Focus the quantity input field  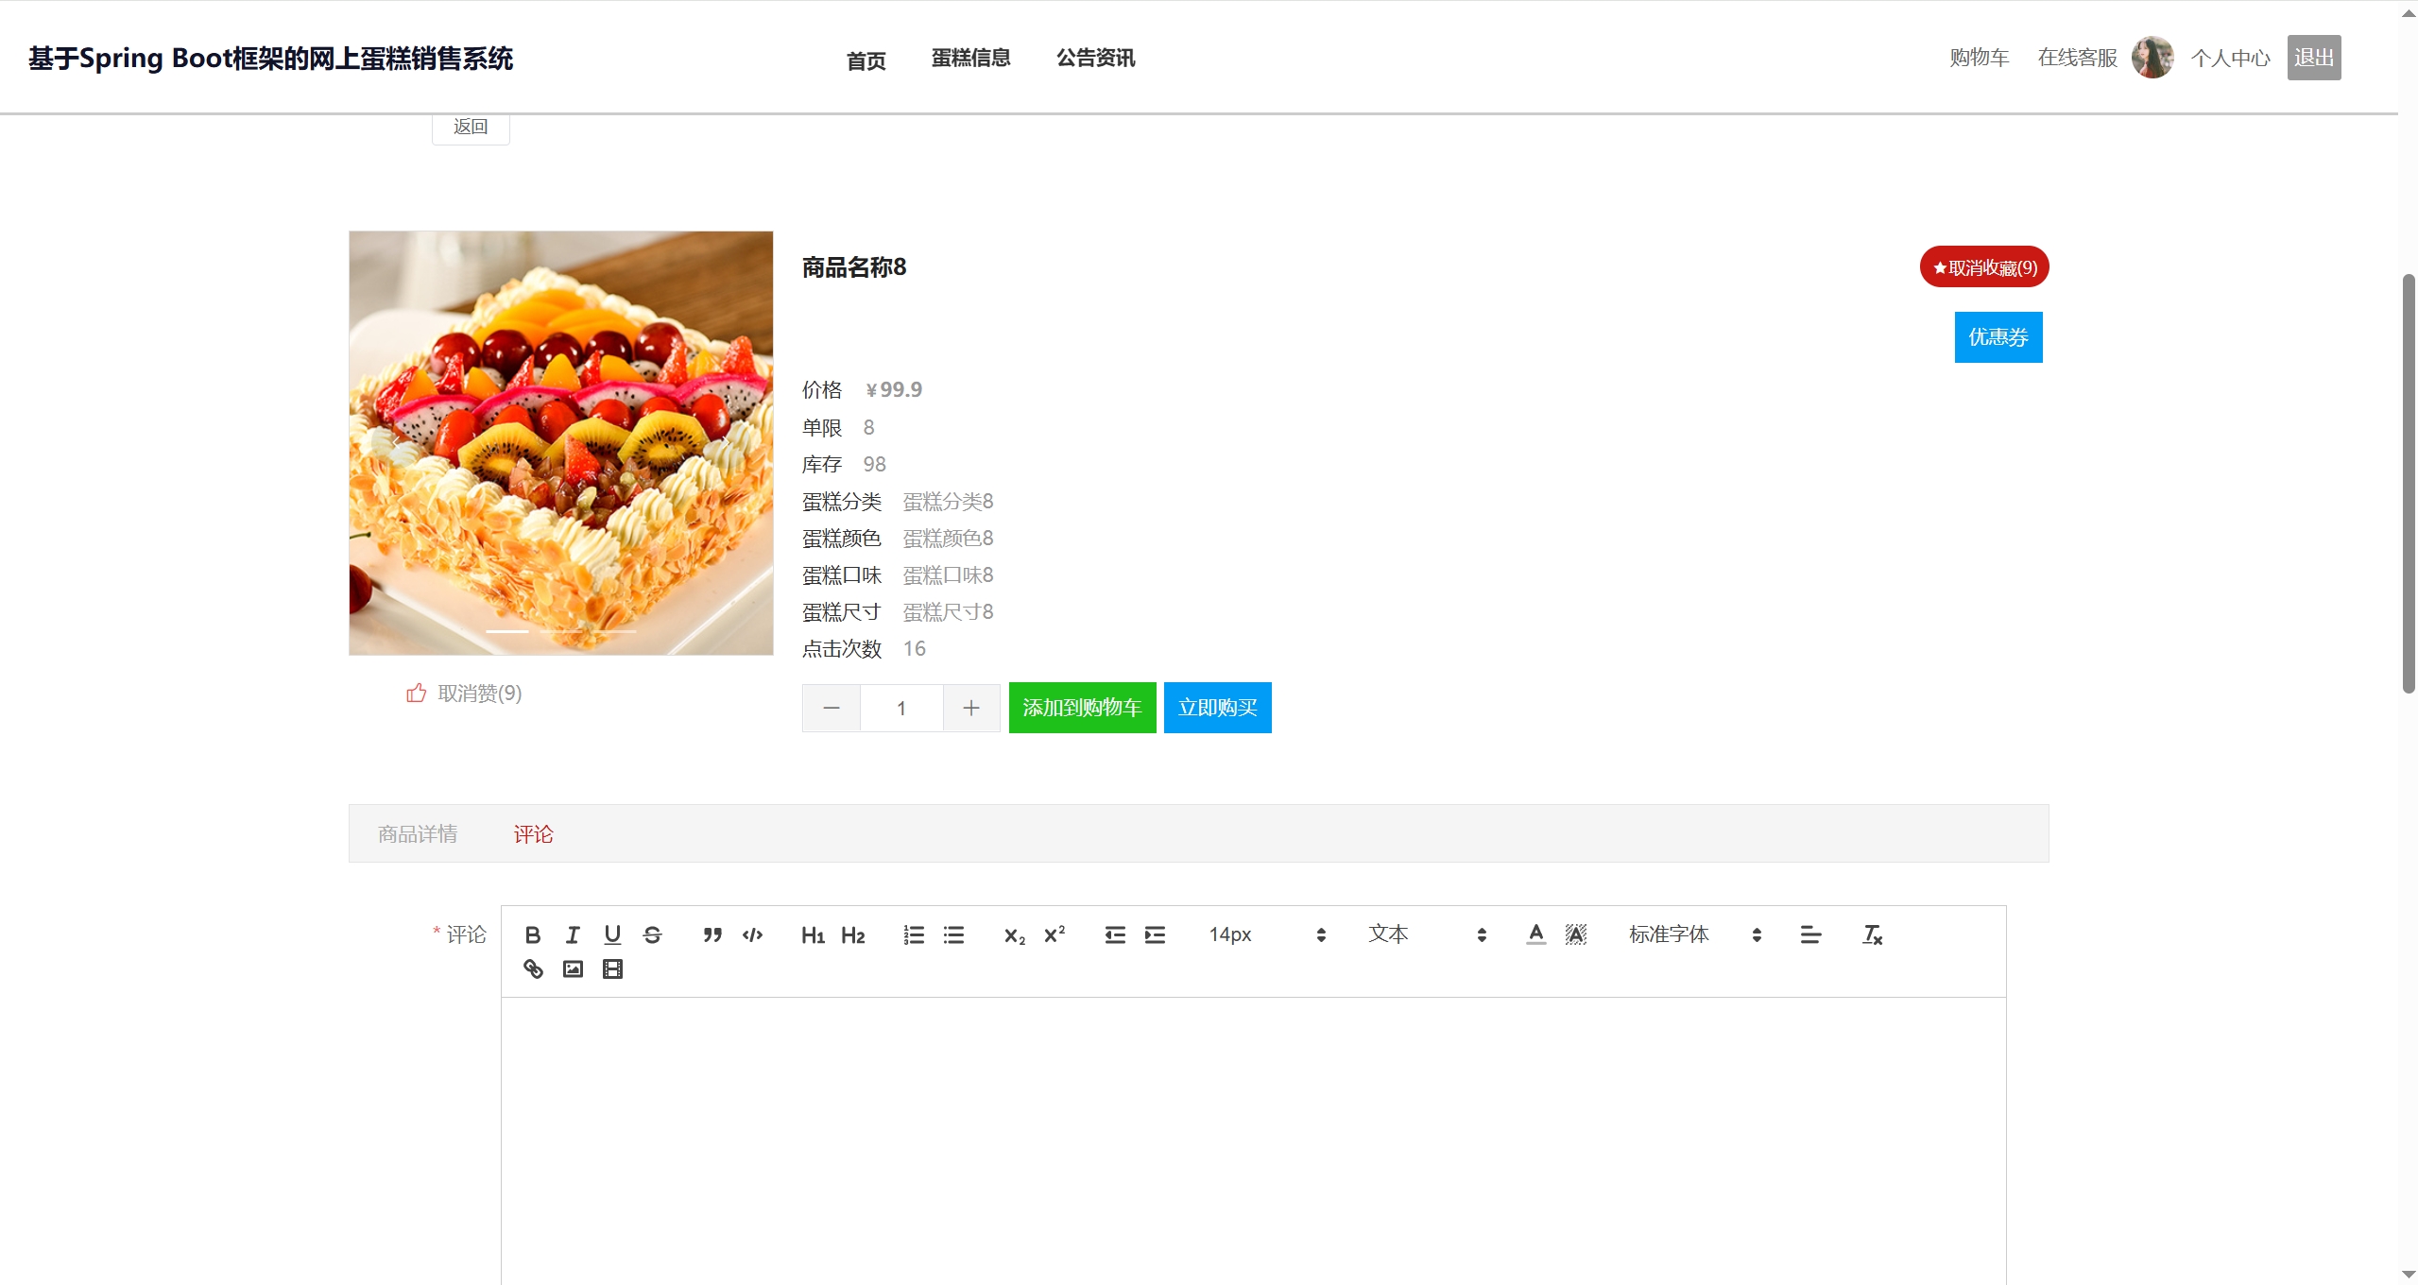click(901, 708)
